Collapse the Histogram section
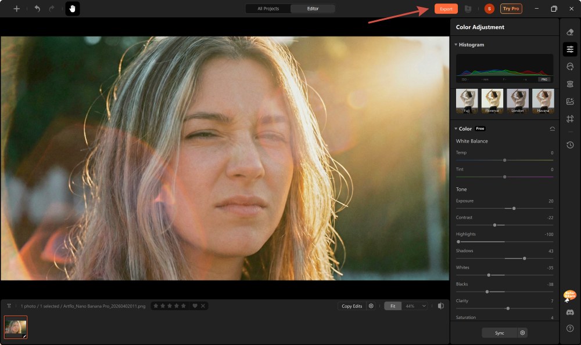 [x=456, y=45]
